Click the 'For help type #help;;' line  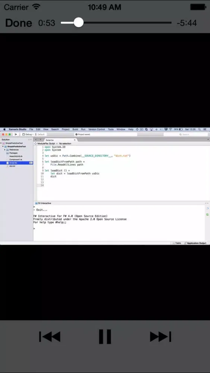[50, 222]
